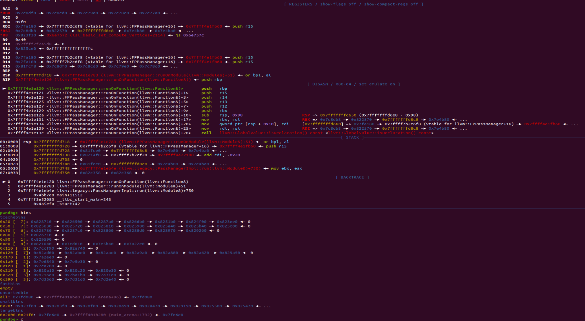Click disassembly address 0x7ffff4e1e134
This screenshot has width=585, height=321.
[x=26, y=124]
